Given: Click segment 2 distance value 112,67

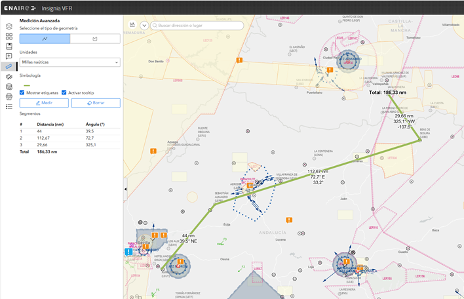Looking at the screenshot, I should [43, 138].
